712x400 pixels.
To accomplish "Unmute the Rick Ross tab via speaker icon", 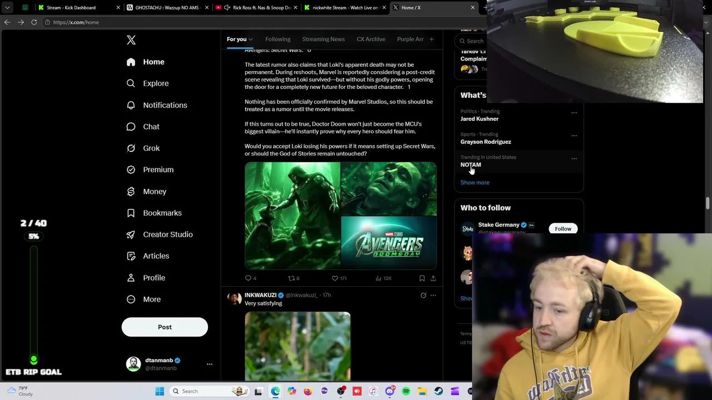I will coord(227,8).
